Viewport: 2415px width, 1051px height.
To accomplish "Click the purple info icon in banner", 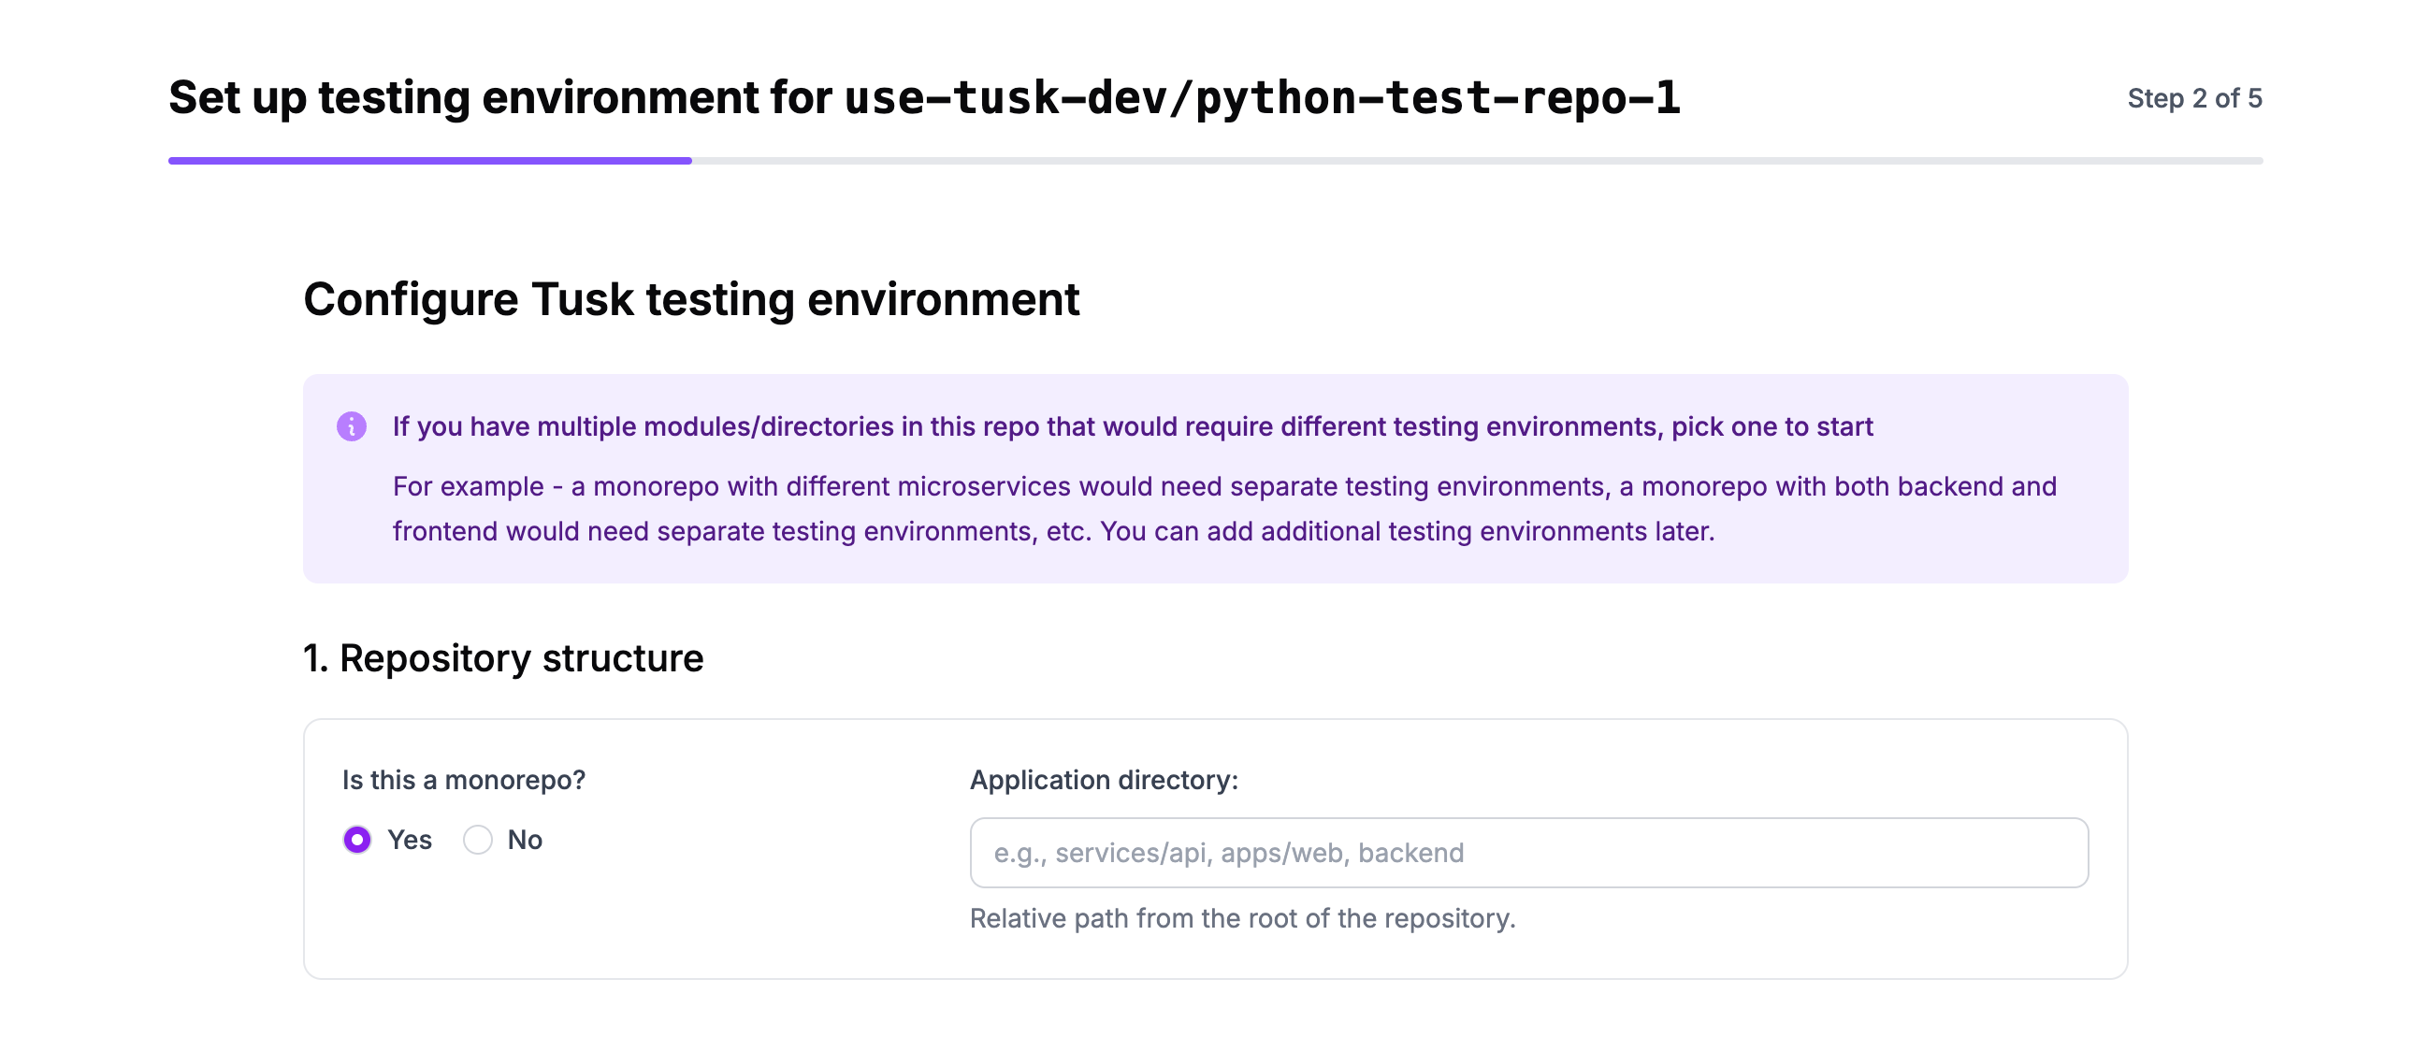I will [352, 426].
